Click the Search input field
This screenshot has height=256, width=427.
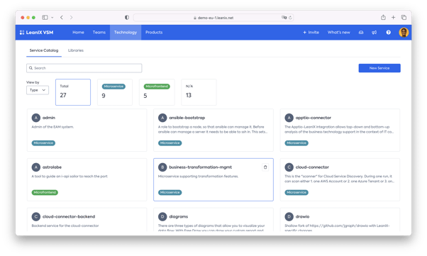click(x=84, y=68)
